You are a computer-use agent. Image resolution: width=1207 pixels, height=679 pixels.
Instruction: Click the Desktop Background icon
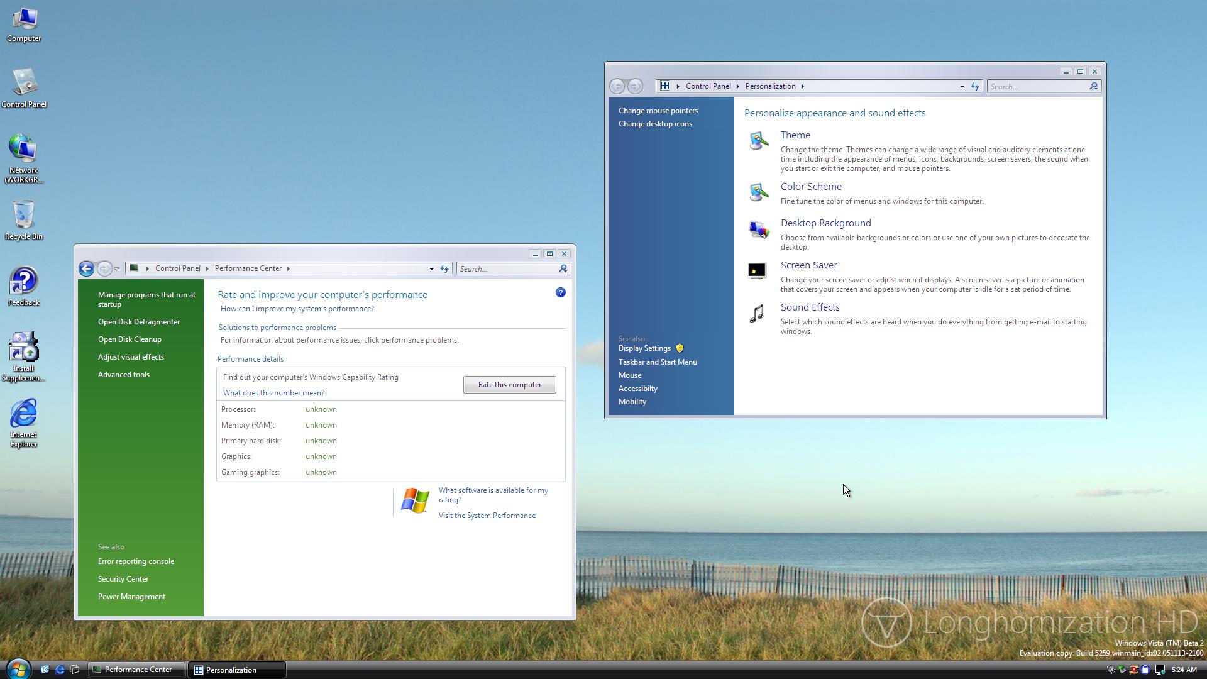[x=758, y=229]
